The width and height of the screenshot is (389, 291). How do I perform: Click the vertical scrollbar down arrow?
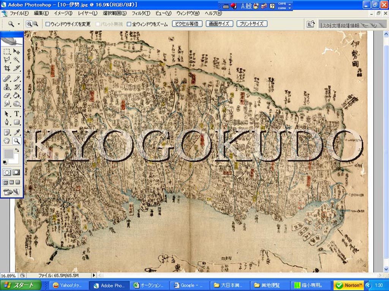[x=386, y=269]
